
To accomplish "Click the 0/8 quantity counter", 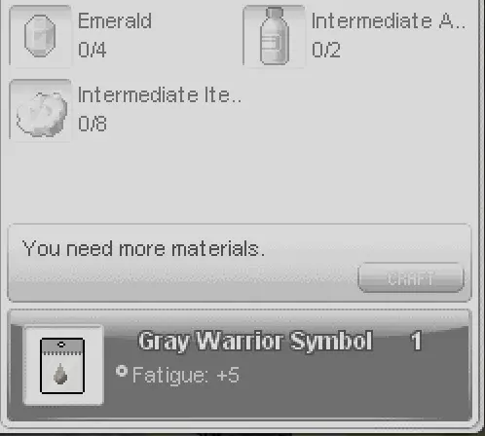I will tap(93, 124).
